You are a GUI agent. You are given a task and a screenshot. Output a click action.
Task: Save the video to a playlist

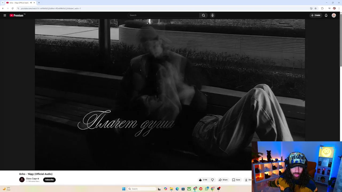coord(236,180)
